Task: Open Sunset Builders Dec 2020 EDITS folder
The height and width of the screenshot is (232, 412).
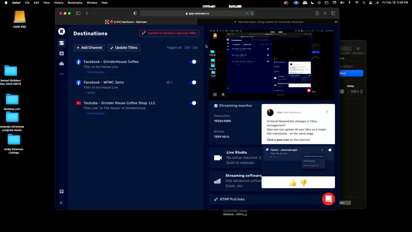Action: click(x=11, y=75)
